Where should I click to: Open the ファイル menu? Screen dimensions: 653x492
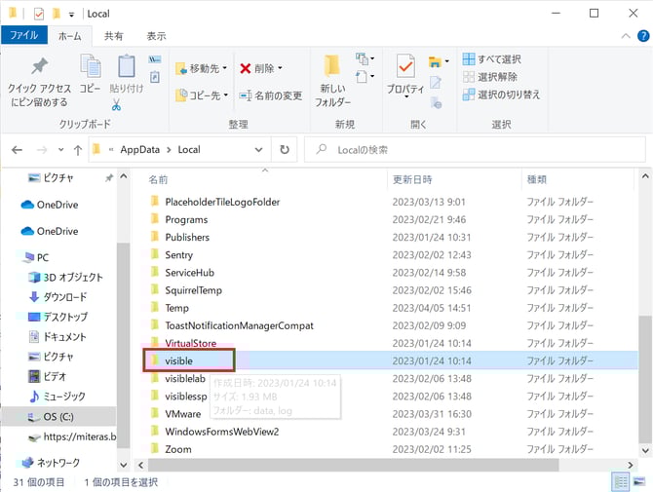tap(23, 36)
